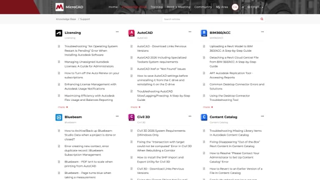Open the three-dot menu for Licensing

click(x=117, y=32)
